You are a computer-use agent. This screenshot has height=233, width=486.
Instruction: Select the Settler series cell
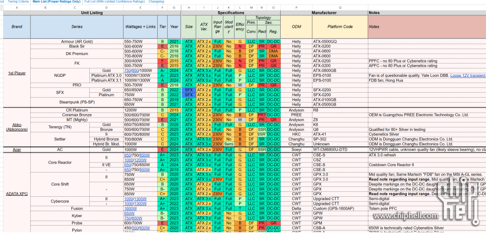coord(60,139)
